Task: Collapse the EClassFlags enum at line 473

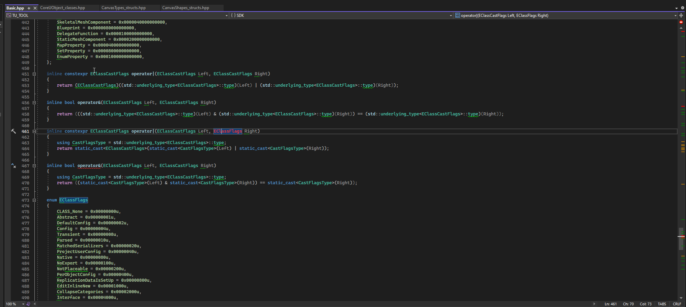Action: tap(34, 200)
